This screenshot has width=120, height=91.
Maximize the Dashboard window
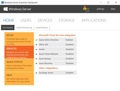[x=108, y=3]
